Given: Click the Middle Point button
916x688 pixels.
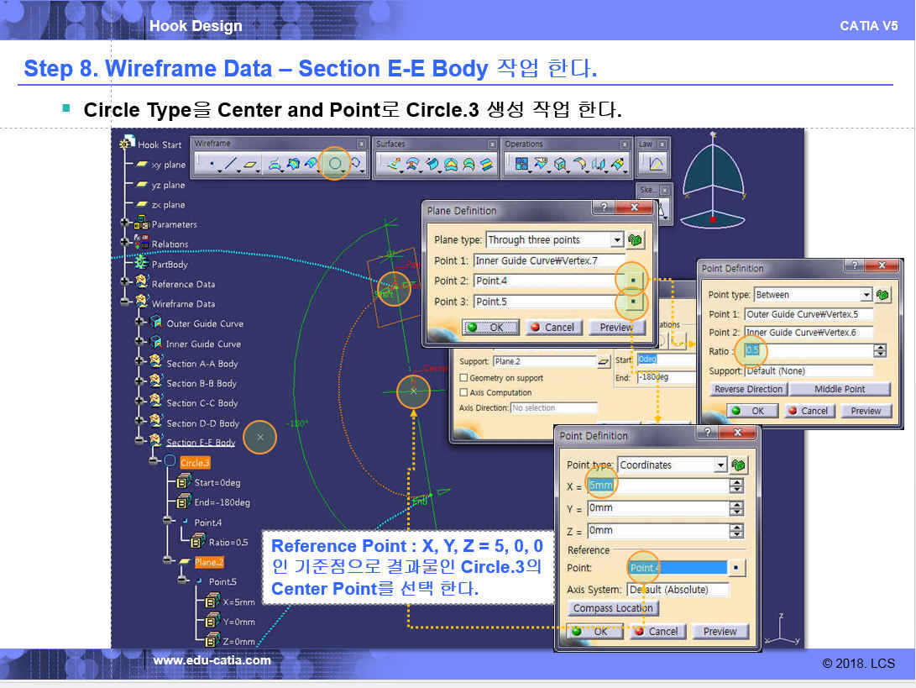Looking at the screenshot, I should pos(828,390).
